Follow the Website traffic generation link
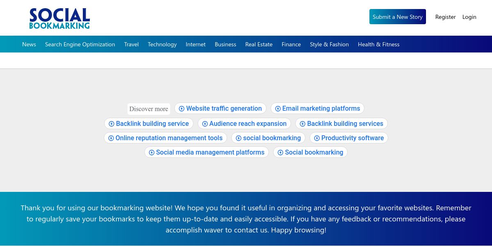The width and height of the screenshot is (492, 246). click(220, 108)
